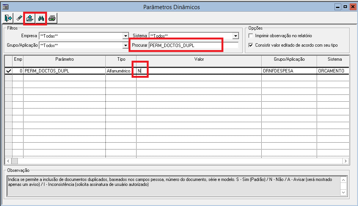Click the exit door toolbar icon
Viewport: 358px width, 206px height.
(x=8, y=18)
